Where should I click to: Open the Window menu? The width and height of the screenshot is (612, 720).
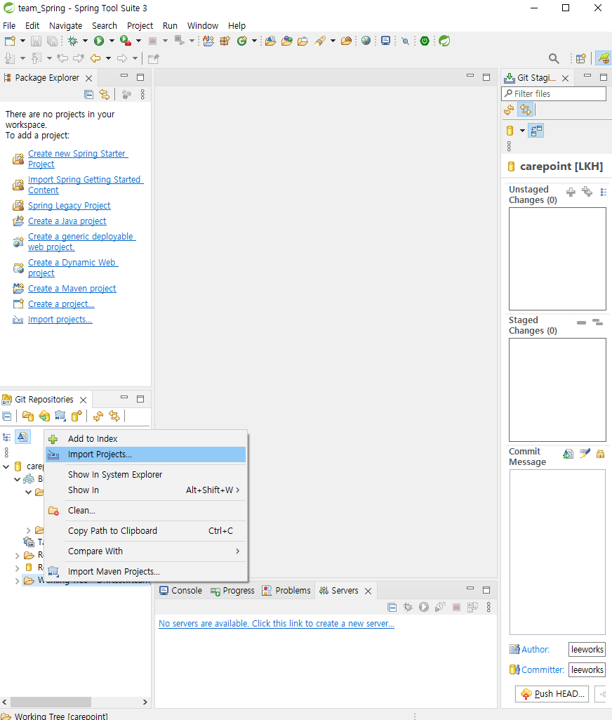202,26
